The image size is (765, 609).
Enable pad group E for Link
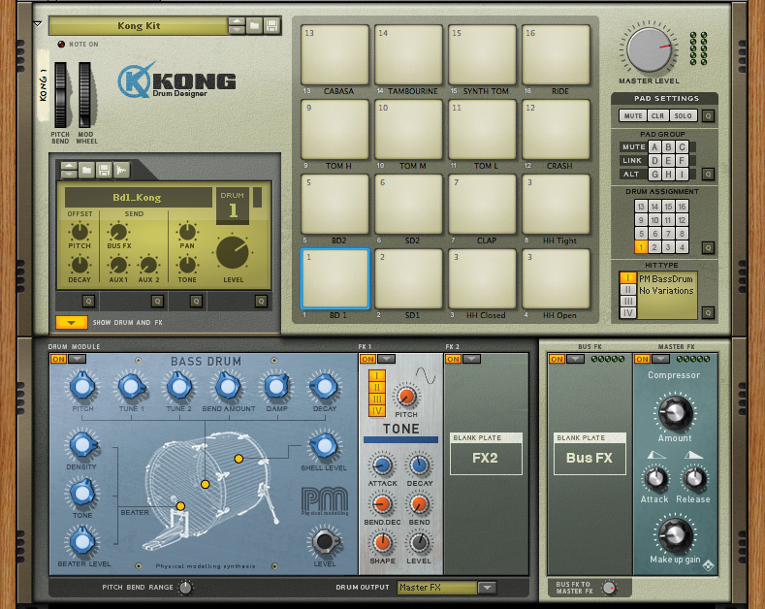668,161
